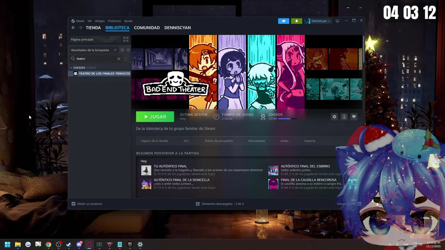The image size is (445, 250).
Task: Switch to Big Picture mode monitor icon
Action: pyautogui.click(x=337, y=21)
